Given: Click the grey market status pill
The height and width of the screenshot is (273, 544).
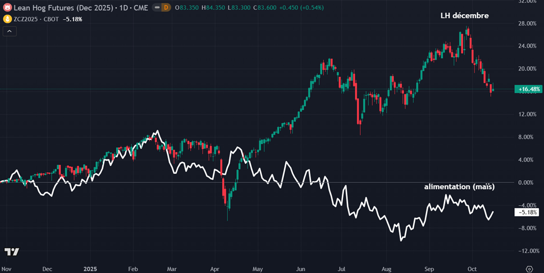Looking at the screenshot, I should 156,8.
